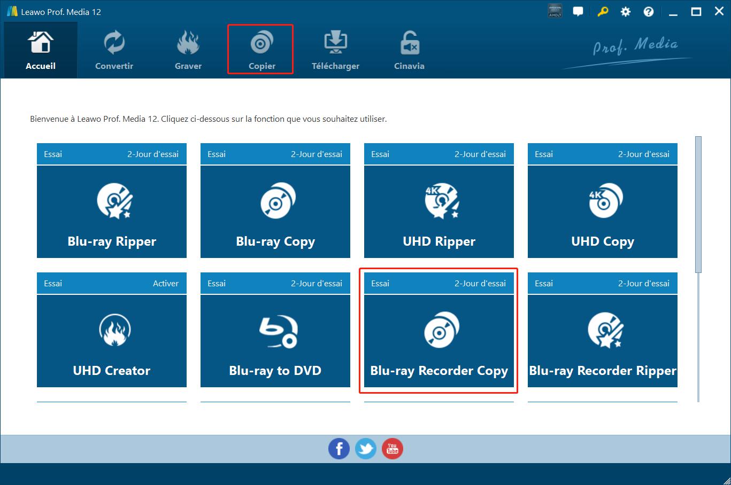Select the UHD Copy tile
This screenshot has height=485, width=731.
[x=602, y=212]
